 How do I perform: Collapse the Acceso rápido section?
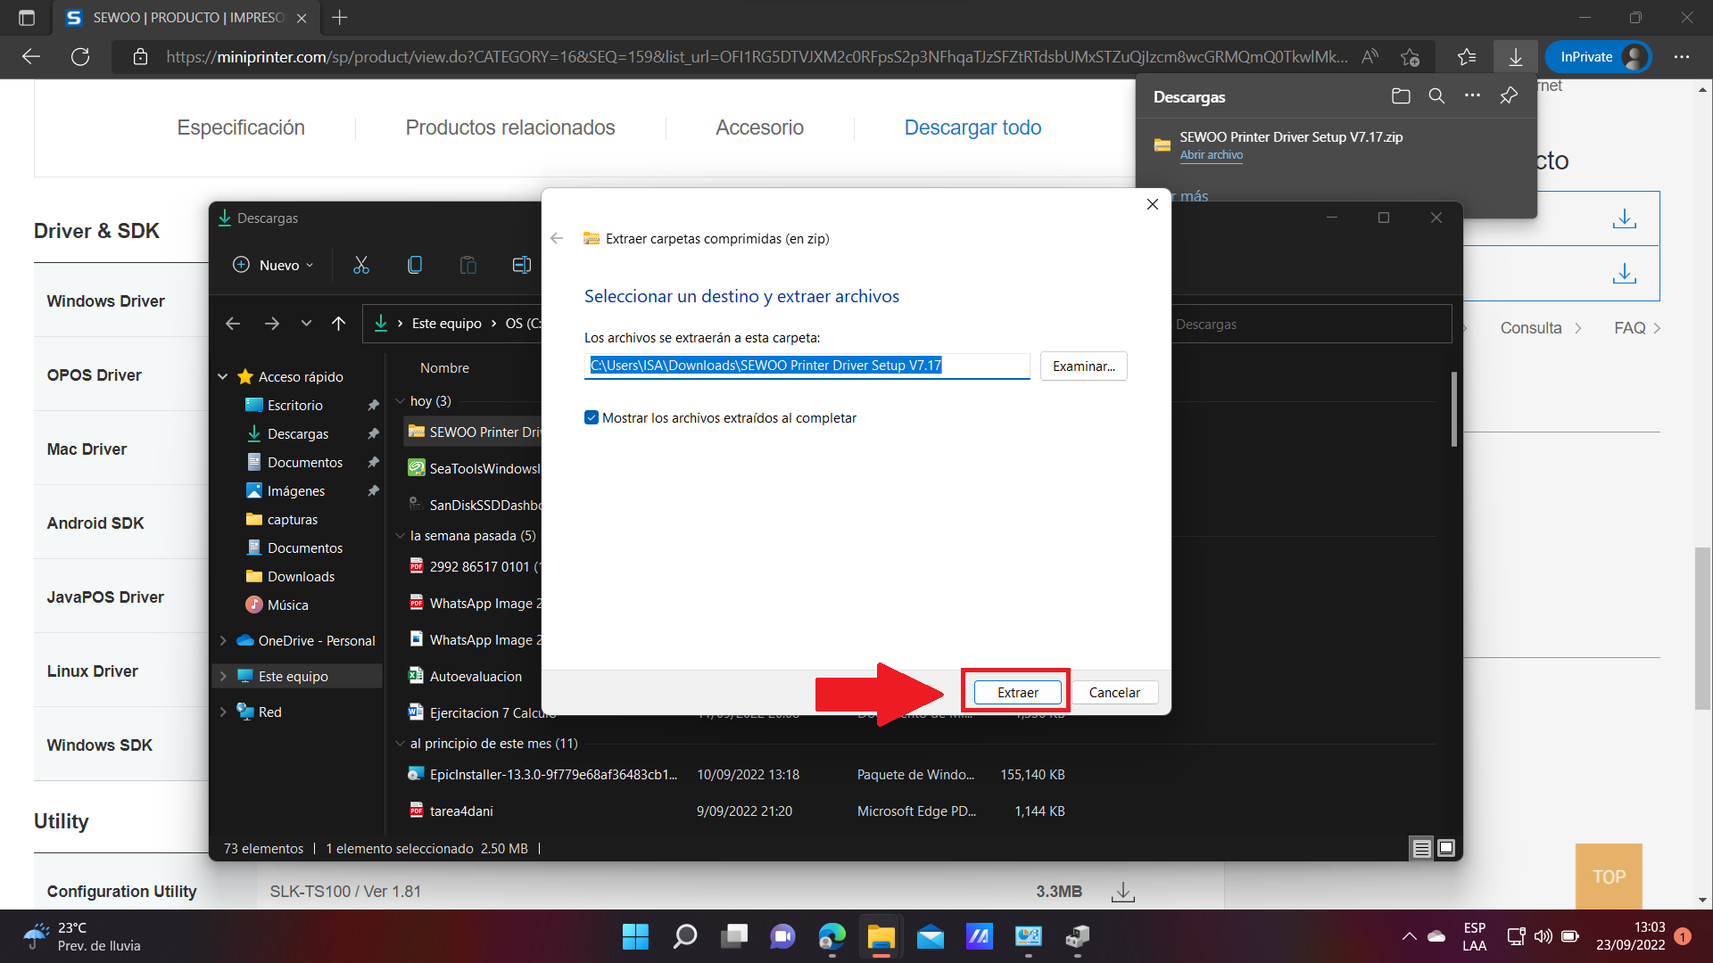(223, 377)
